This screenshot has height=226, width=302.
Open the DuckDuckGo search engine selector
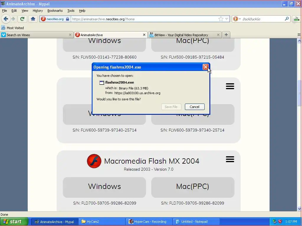click(237, 19)
